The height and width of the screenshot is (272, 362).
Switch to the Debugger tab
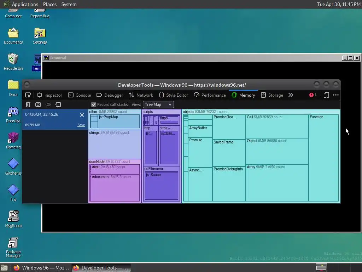110,95
